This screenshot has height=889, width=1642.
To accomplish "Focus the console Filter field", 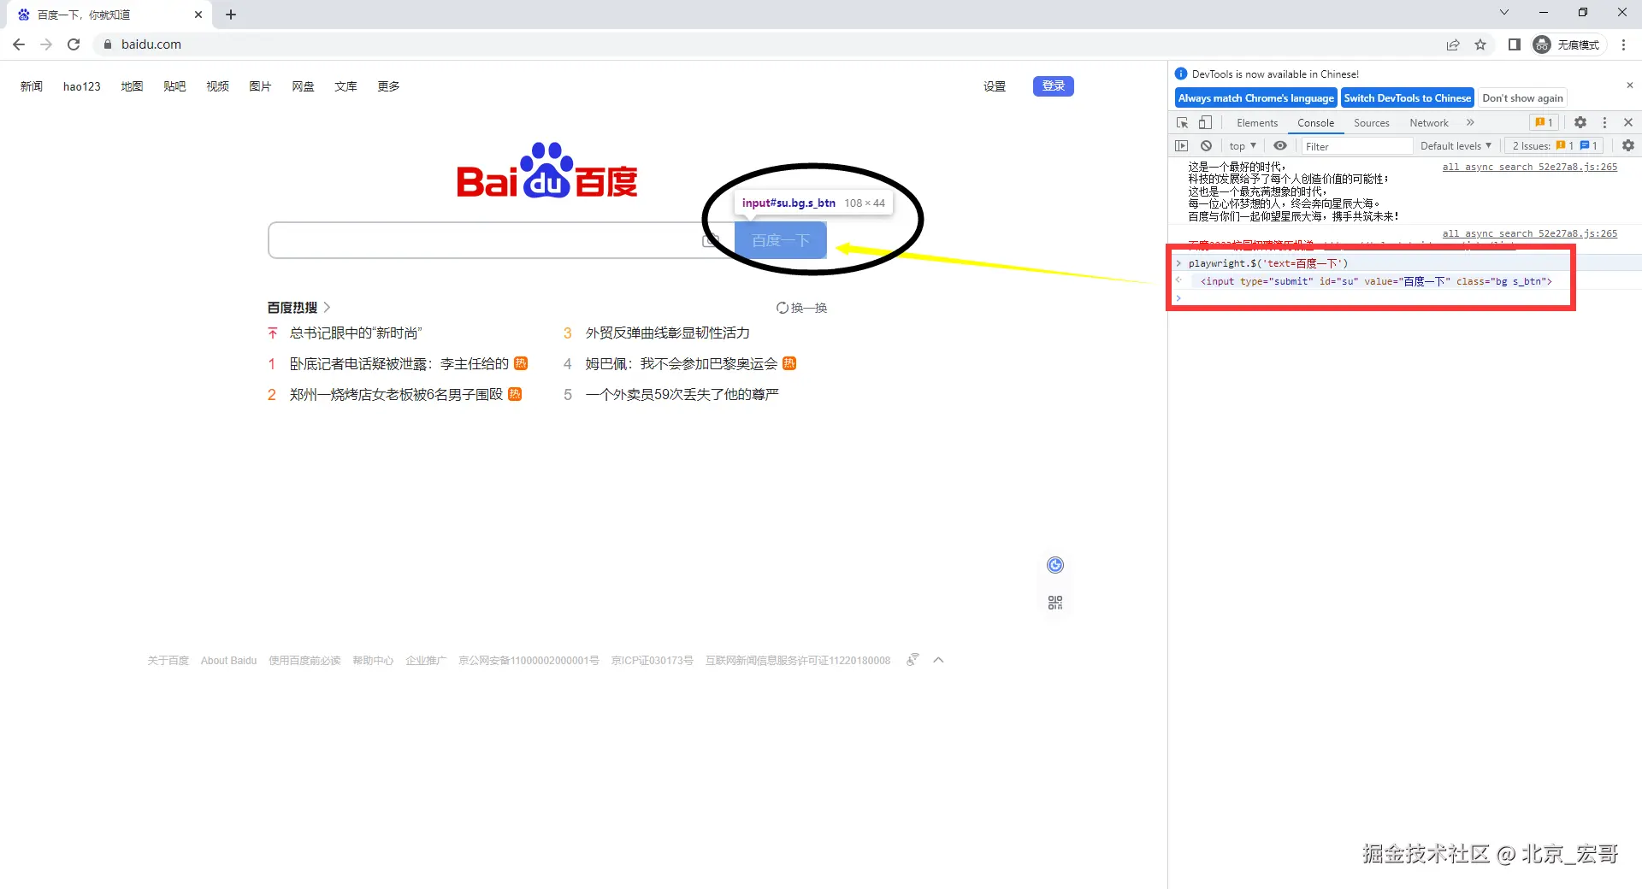I will [x=1357, y=146].
